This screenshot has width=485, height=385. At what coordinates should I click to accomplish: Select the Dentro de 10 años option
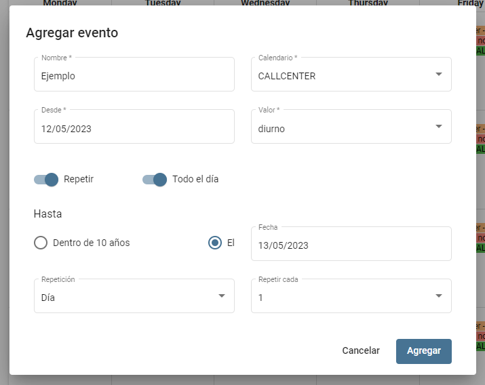pyautogui.click(x=41, y=243)
